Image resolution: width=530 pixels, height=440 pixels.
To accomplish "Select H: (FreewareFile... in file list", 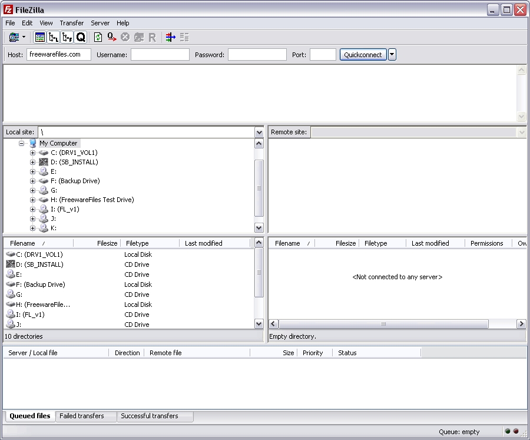I will [x=43, y=305].
